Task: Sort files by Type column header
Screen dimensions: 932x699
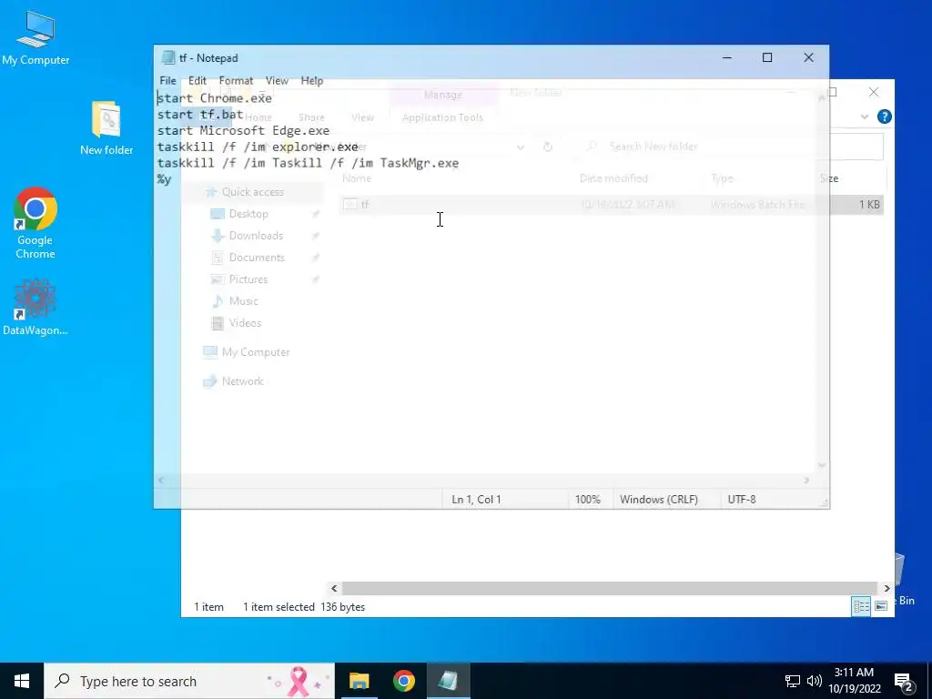Action: [722, 178]
